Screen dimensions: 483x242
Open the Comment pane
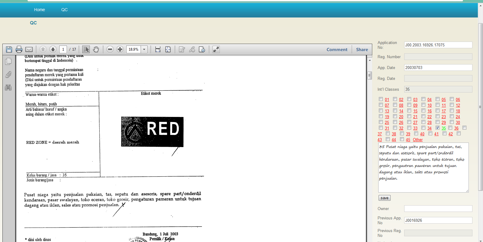pos(337,50)
